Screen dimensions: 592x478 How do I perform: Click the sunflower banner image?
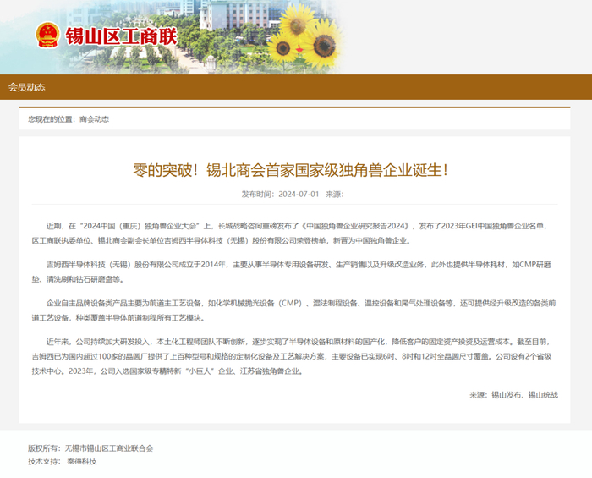click(x=302, y=36)
